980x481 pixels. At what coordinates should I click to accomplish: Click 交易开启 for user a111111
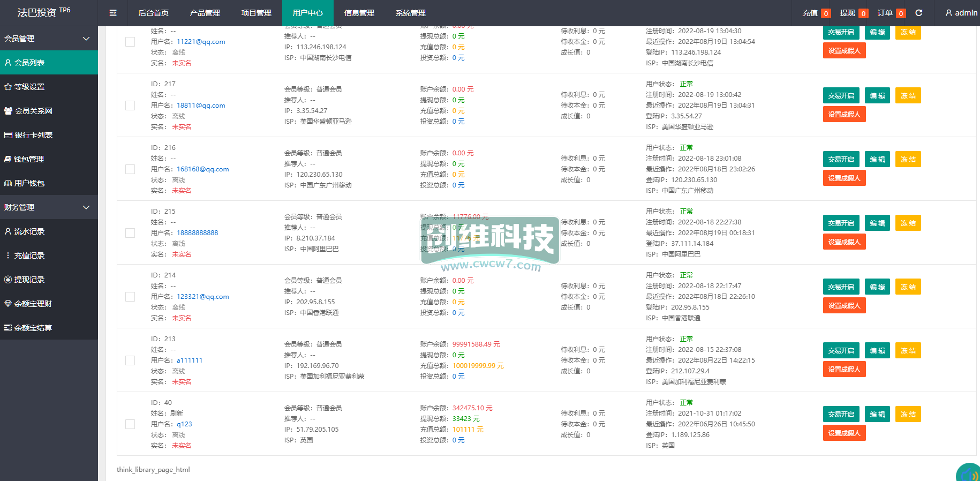click(841, 351)
